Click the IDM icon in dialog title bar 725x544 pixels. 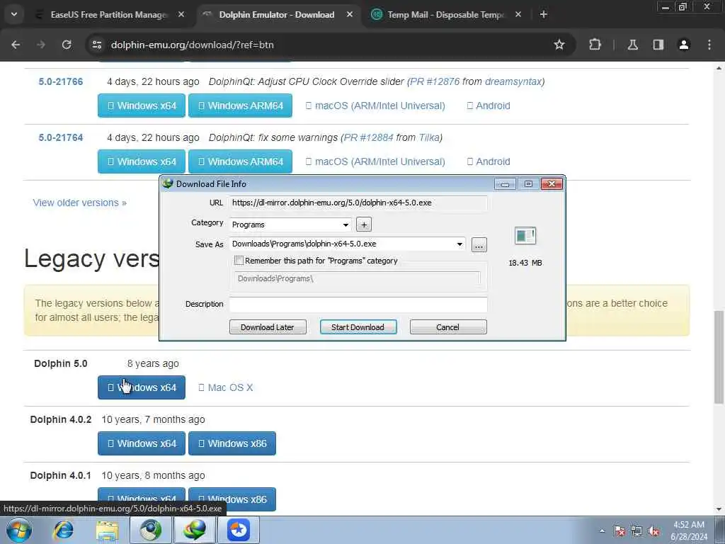pyautogui.click(x=167, y=183)
